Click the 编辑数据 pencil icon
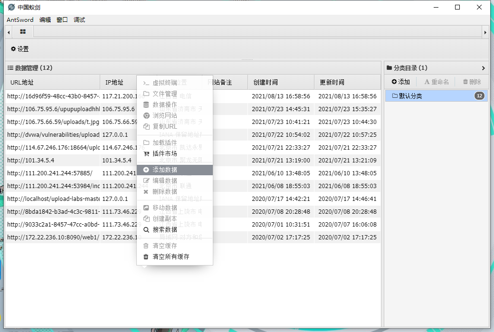494x332 pixels. (146, 180)
